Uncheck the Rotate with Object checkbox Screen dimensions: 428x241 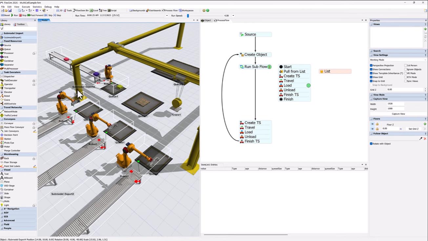[x=371, y=144]
